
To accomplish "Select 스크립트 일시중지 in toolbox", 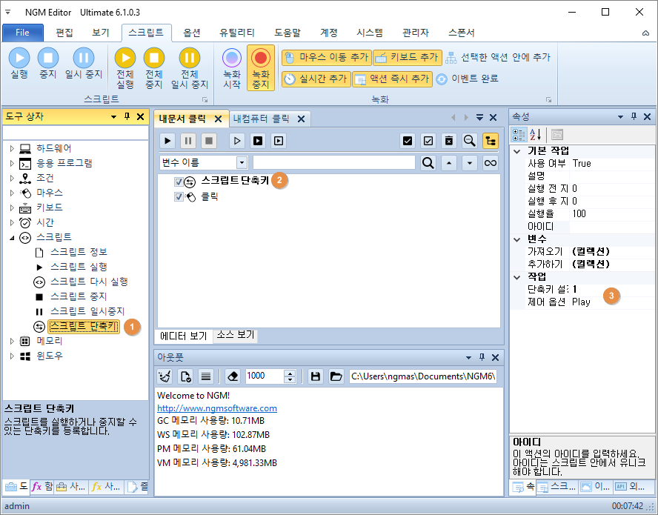I will point(87,311).
